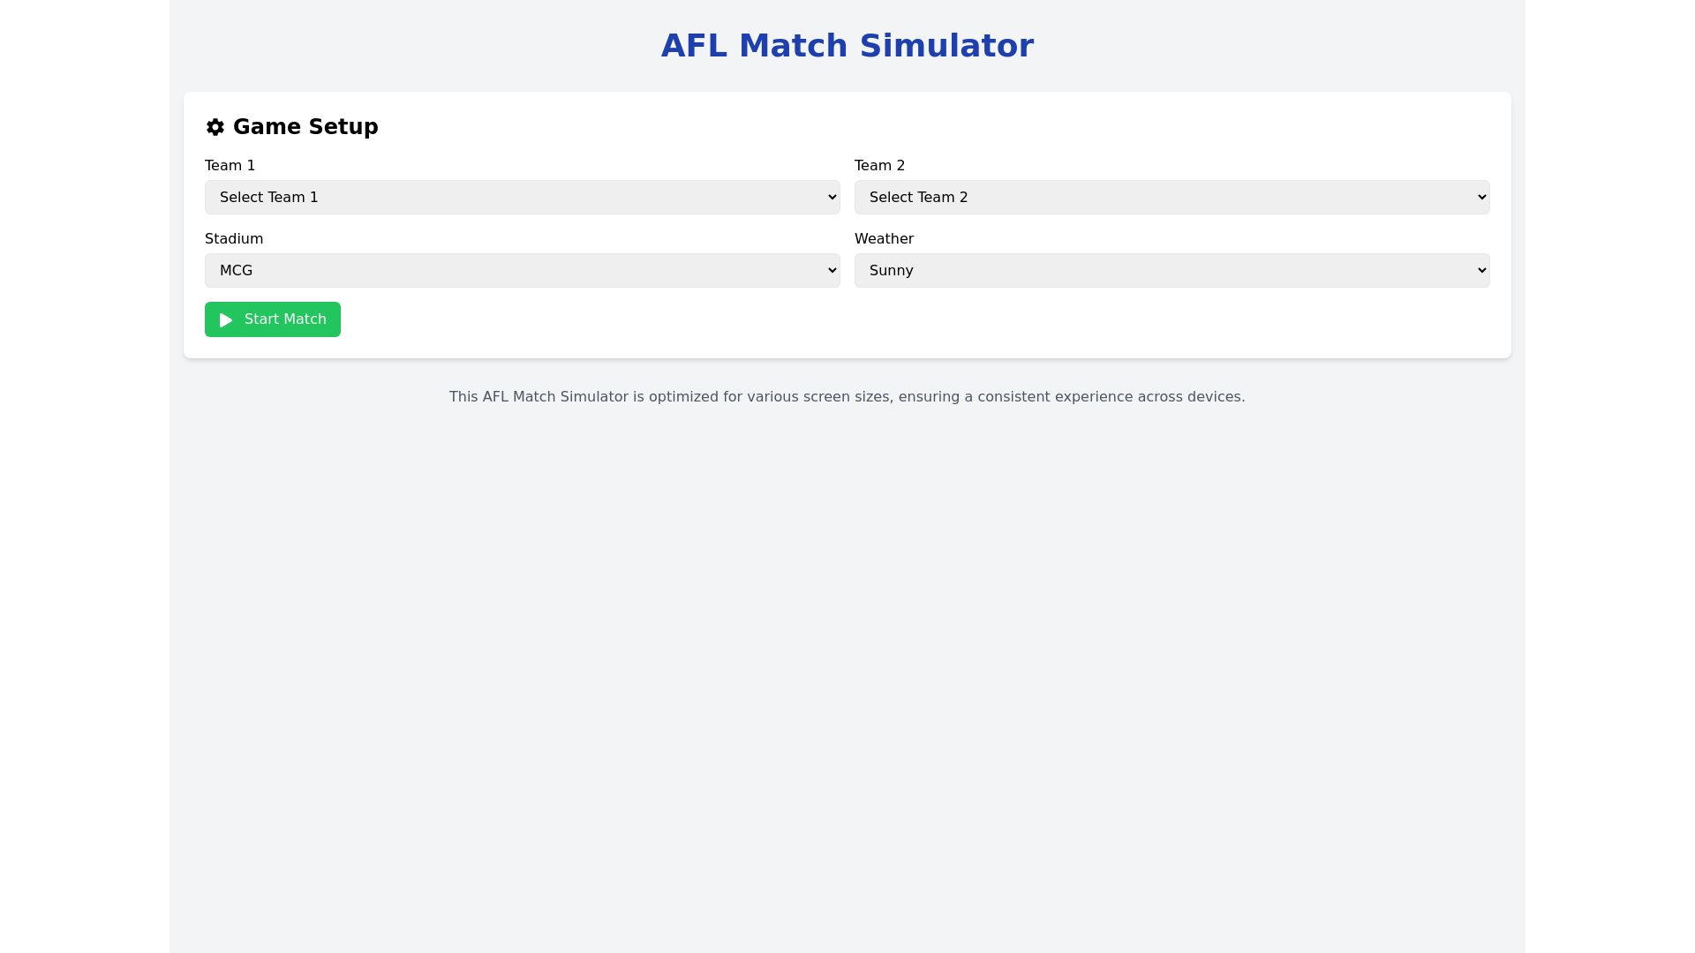Expand the Stadium dropdown showing MCG
The width and height of the screenshot is (1695, 953).
(x=522, y=271)
